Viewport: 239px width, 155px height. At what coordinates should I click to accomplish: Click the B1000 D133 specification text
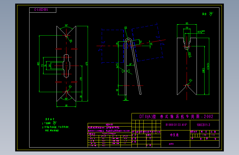coord(176,125)
